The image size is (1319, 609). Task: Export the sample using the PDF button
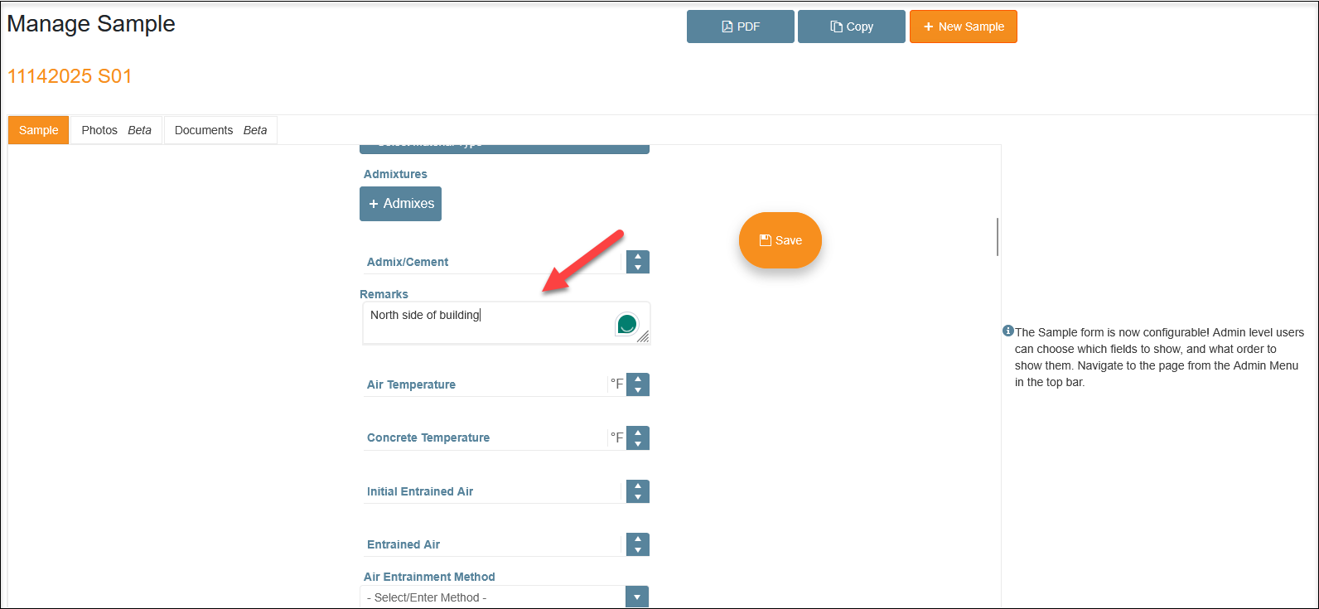coord(740,27)
